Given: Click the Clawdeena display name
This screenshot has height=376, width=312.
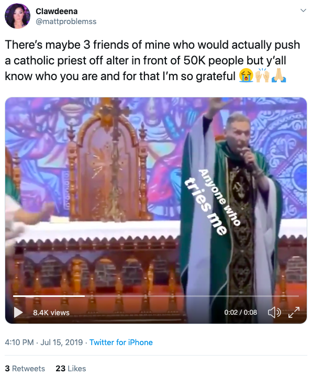Looking at the screenshot, I should (x=57, y=12).
